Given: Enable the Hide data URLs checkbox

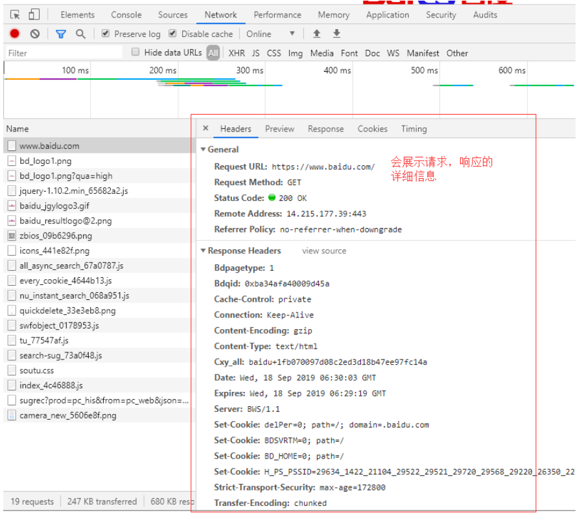Looking at the screenshot, I should (x=135, y=52).
